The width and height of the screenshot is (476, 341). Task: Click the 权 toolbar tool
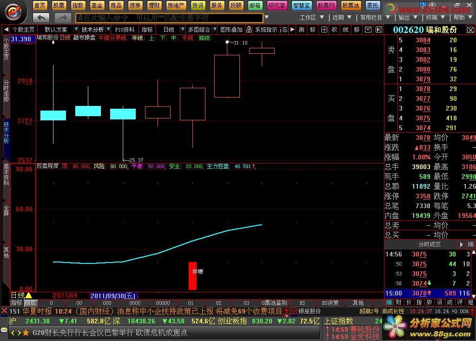pos(335,29)
